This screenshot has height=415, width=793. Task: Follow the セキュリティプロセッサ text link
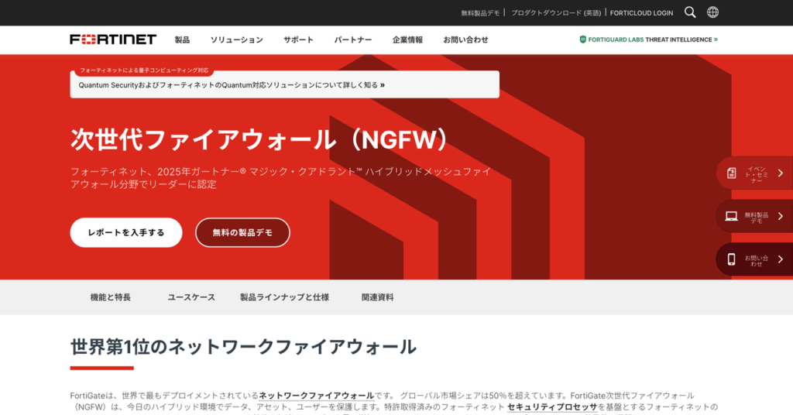(552, 406)
